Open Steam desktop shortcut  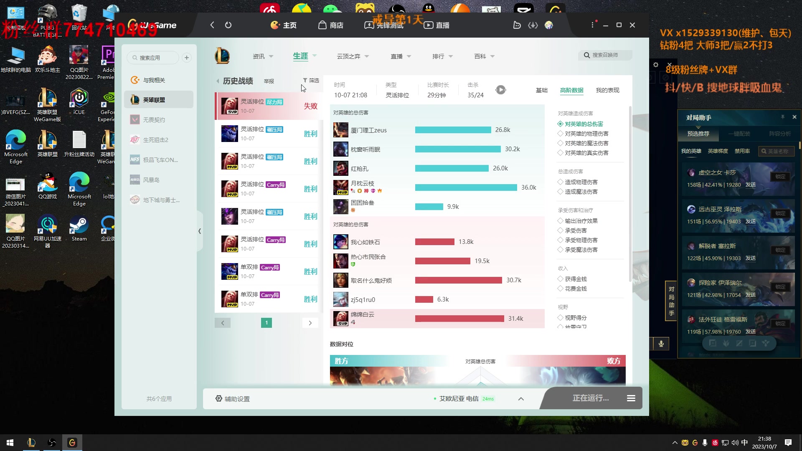point(79,229)
